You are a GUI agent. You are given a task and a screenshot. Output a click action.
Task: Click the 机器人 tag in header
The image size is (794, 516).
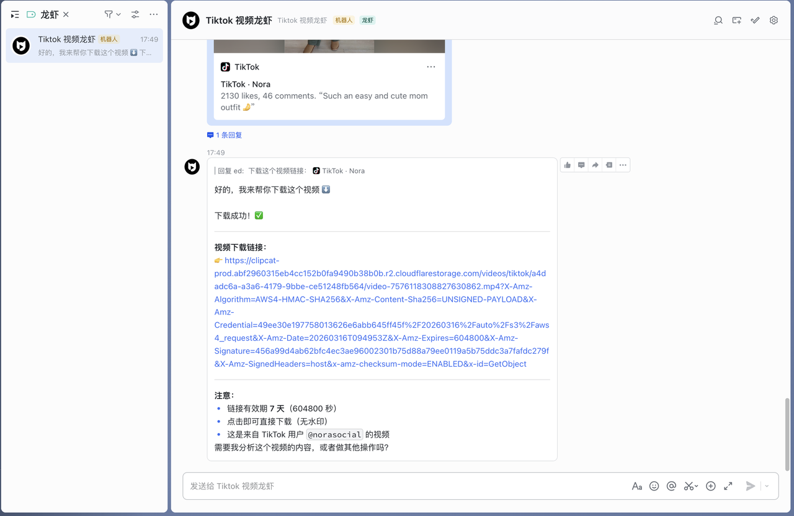(344, 20)
